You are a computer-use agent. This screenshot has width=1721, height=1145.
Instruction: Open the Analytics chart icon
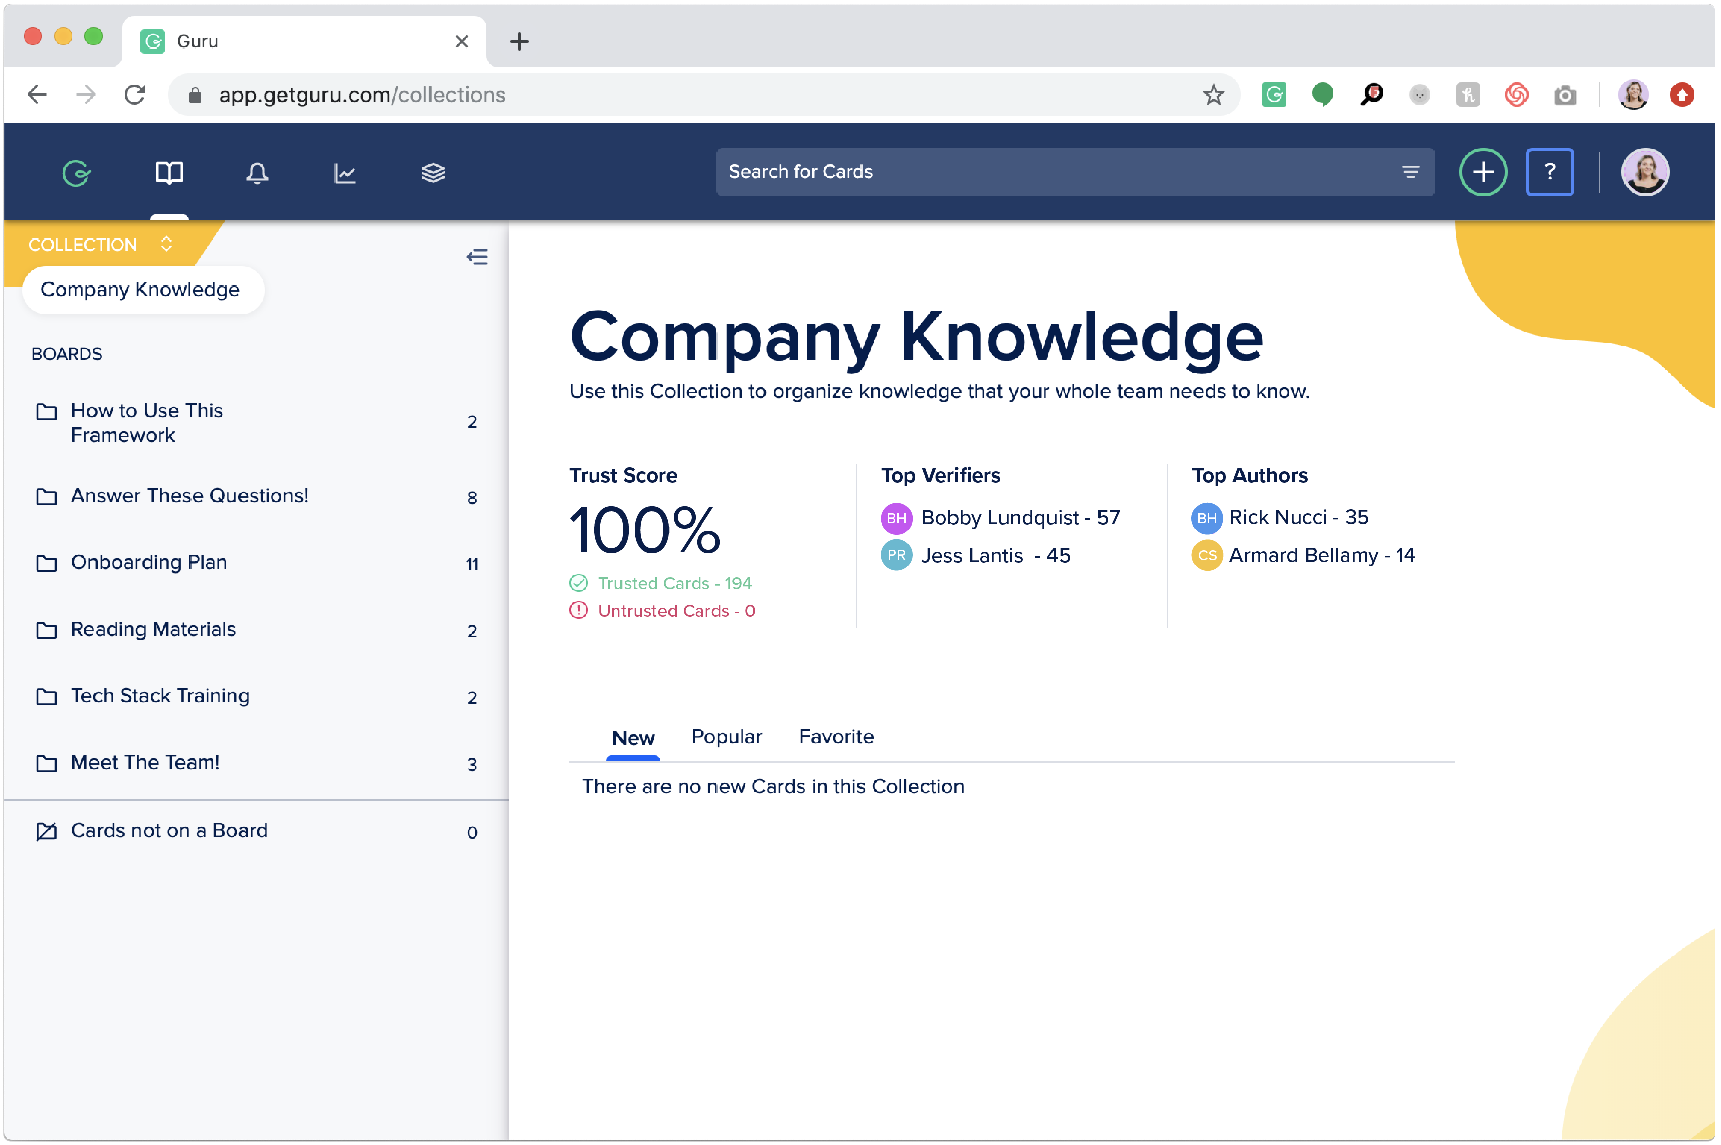[x=345, y=173]
